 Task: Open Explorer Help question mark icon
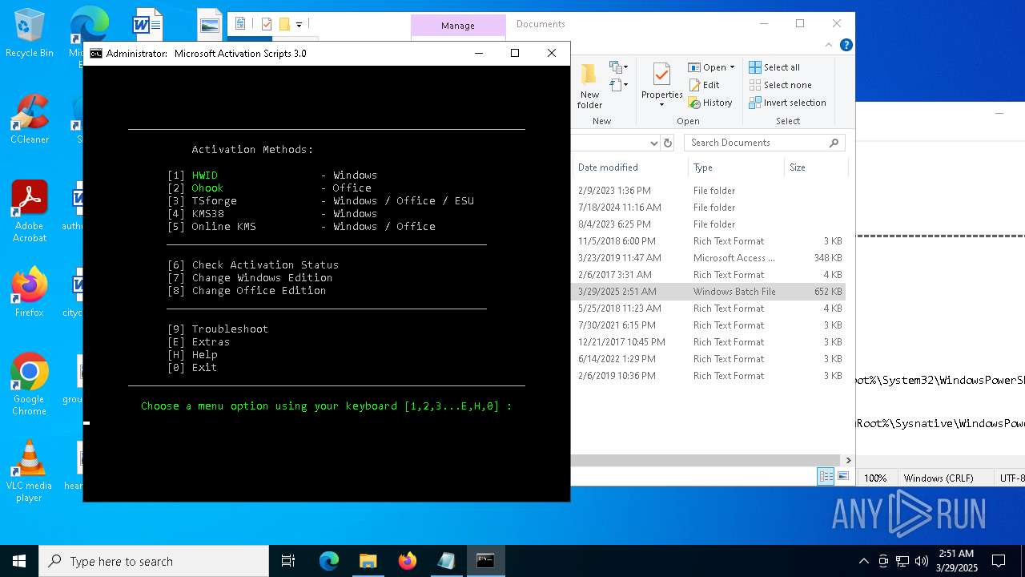coord(846,46)
